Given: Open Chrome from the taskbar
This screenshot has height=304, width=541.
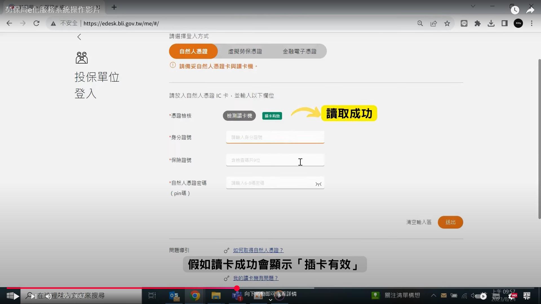Looking at the screenshot, I should [195, 296].
